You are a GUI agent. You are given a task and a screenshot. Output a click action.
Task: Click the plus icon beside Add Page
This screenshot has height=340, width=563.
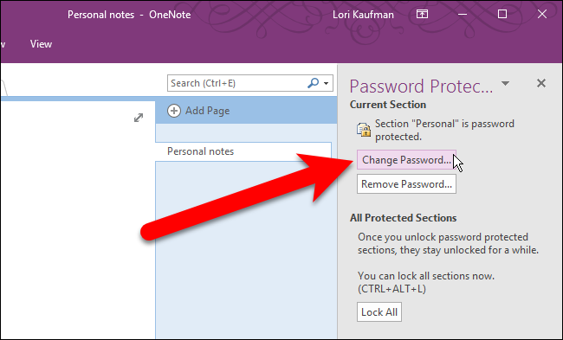[x=174, y=111]
